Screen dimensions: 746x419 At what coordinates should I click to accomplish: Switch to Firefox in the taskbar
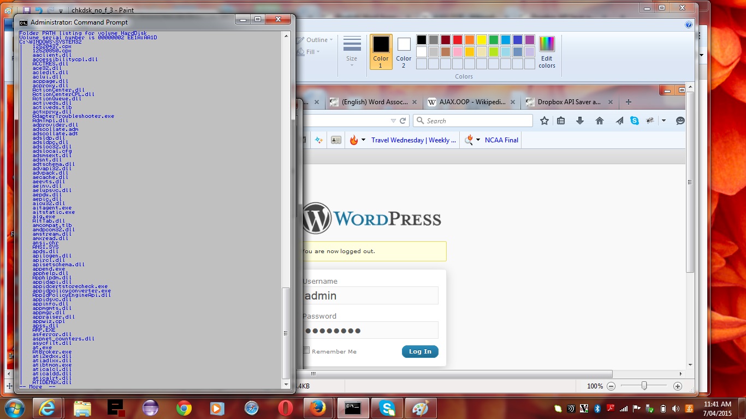318,408
